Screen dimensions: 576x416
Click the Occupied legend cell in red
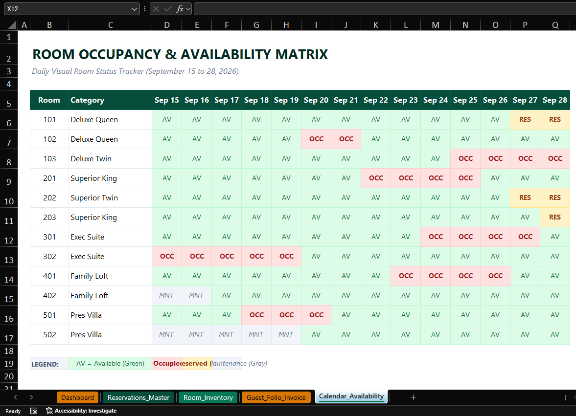(x=167, y=364)
